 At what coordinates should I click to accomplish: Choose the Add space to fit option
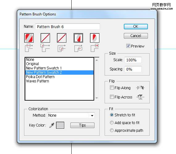[x=112, y=123]
